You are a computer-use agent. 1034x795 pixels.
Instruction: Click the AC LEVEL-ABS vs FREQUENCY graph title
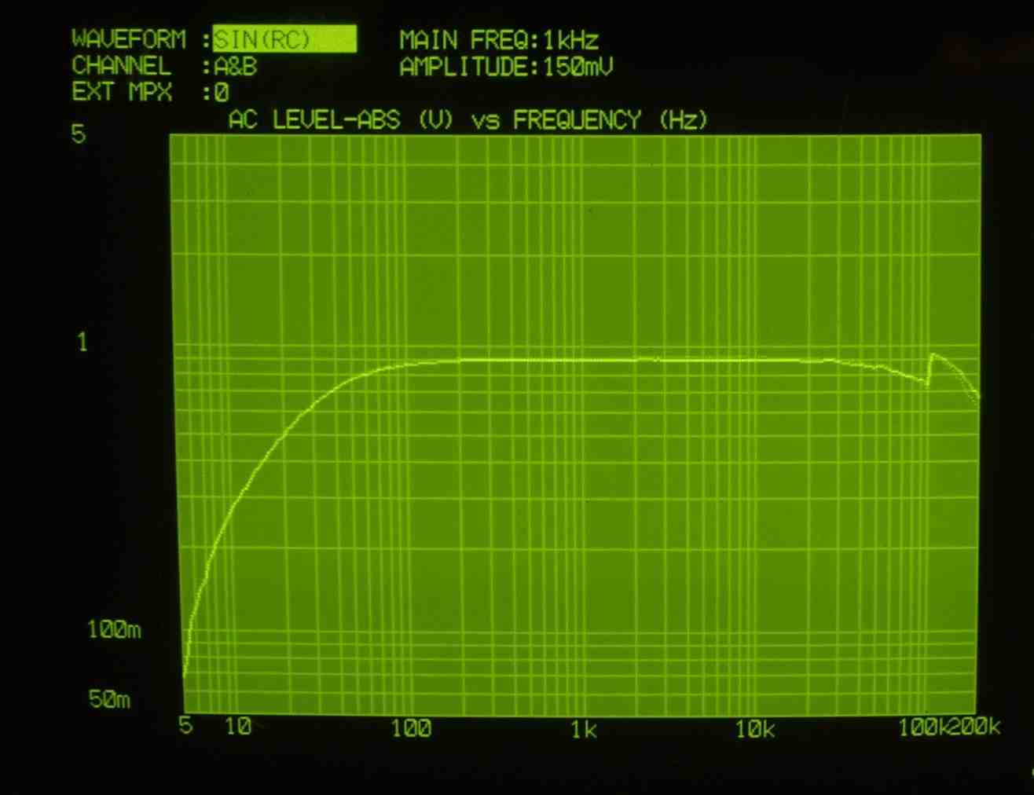coord(467,120)
